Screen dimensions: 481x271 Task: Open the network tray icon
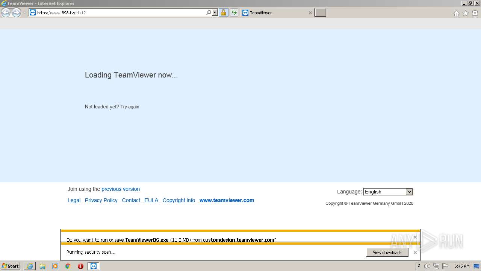[436, 266]
